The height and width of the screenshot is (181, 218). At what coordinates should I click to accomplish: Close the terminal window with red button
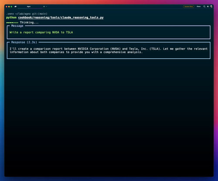[7, 7]
